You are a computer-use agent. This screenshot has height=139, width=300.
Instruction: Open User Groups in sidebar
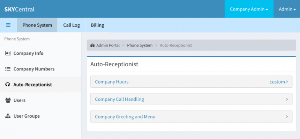tap(40, 116)
